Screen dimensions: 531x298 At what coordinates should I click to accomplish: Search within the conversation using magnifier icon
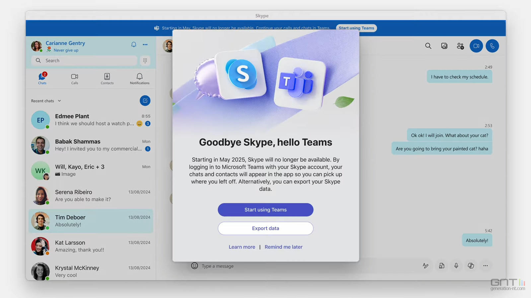[428, 46]
